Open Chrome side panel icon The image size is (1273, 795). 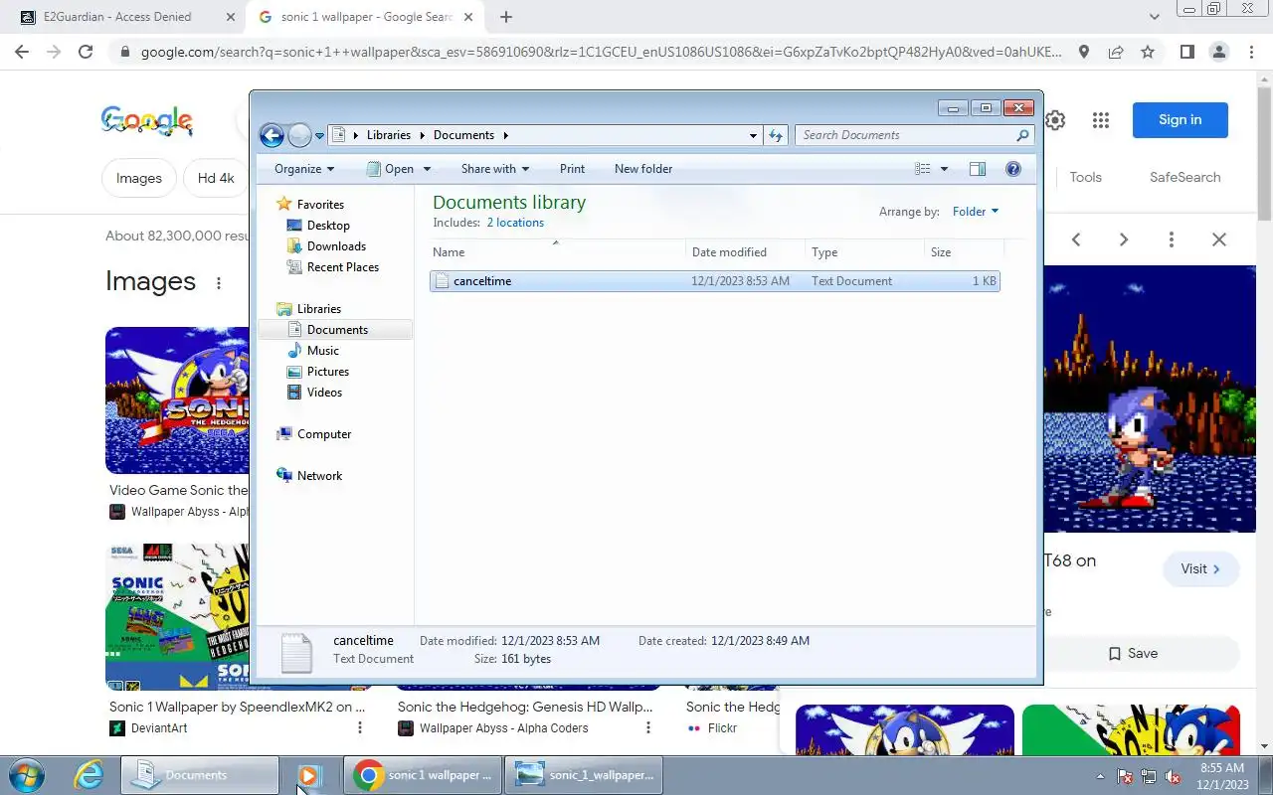[x=1186, y=52]
